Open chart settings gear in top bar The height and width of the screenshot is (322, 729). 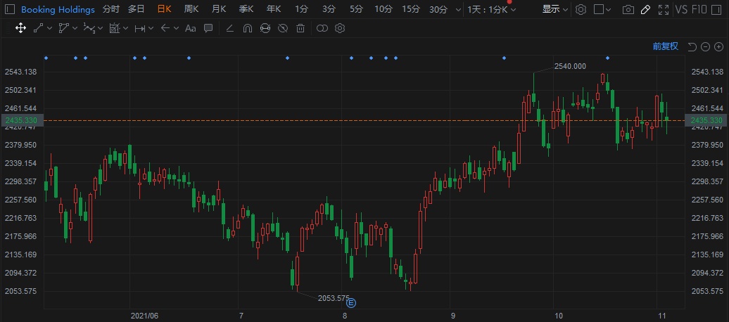click(x=581, y=9)
